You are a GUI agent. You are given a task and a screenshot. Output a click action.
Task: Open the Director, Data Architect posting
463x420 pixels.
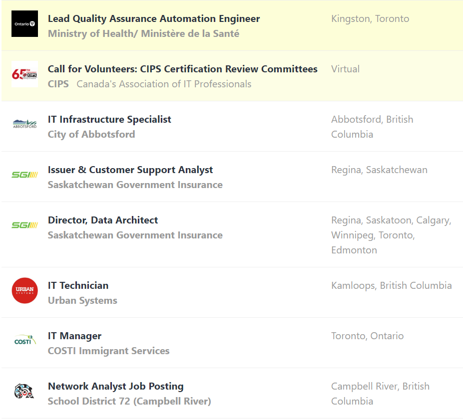click(103, 220)
